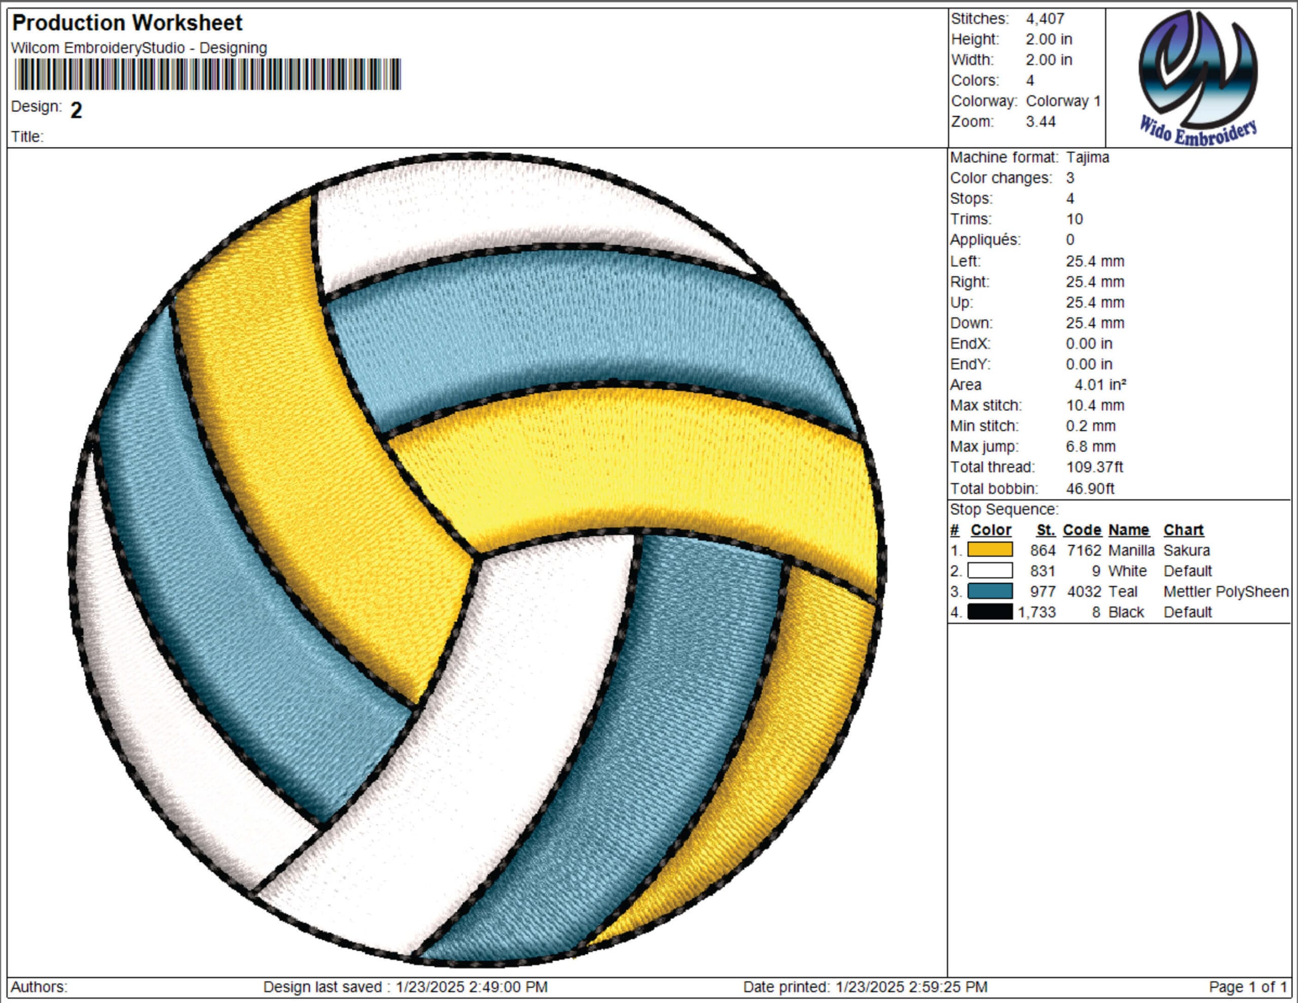Click the Color column header
This screenshot has height=1003, width=1298.
991,530
